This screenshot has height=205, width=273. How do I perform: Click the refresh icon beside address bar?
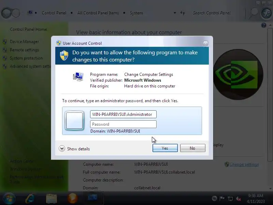click(183, 13)
